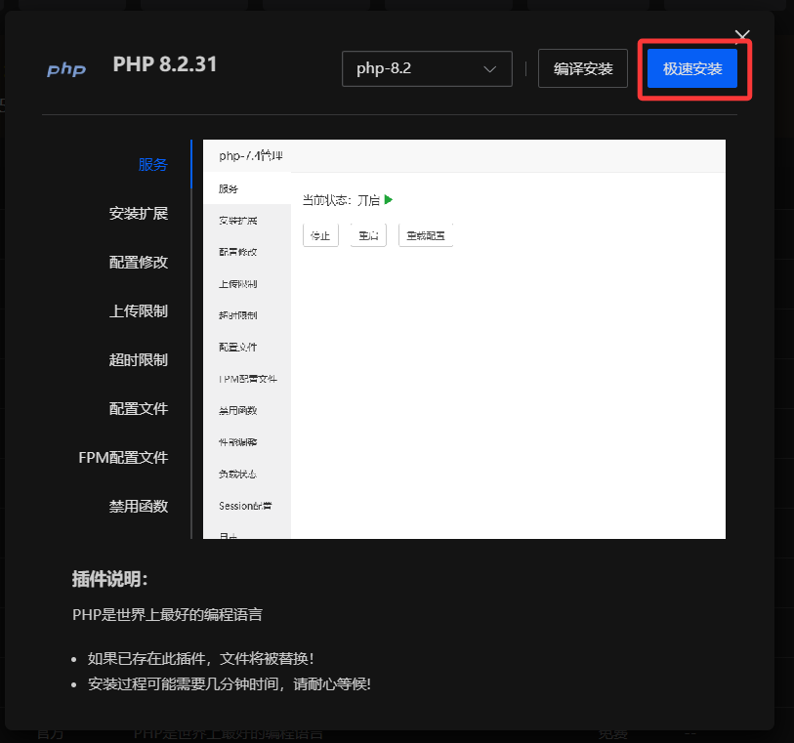Click the PHP 8.2.31 title text

[165, 64]
